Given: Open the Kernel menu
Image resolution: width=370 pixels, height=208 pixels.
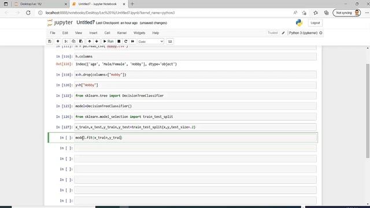Looking at the screenshot, I should pyautogui.click(x=122, y=33).
